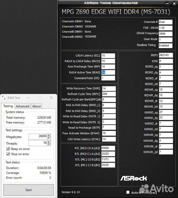Click the Channels # field showing Dual
178x198 pixels.
point(166,22)
